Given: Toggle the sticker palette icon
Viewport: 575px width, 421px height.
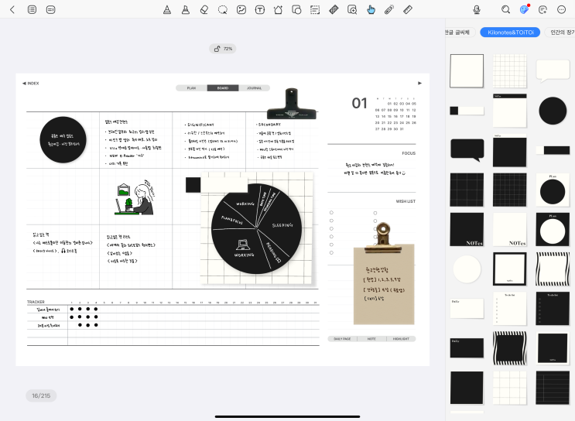Looking at the screenshot, I should point(525,9).
